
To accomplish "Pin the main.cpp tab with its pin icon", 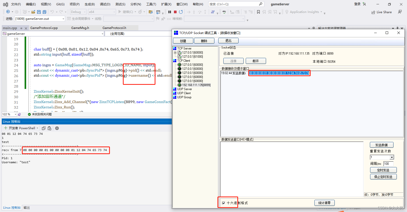I will 21,28.
